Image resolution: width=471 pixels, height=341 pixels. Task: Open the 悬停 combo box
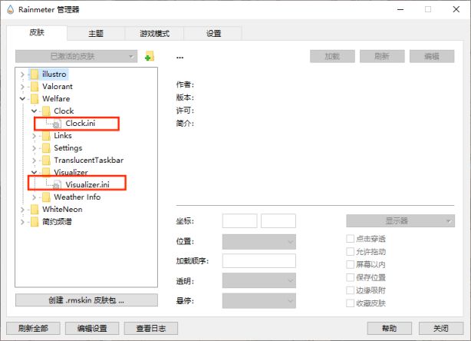(259, 301)
